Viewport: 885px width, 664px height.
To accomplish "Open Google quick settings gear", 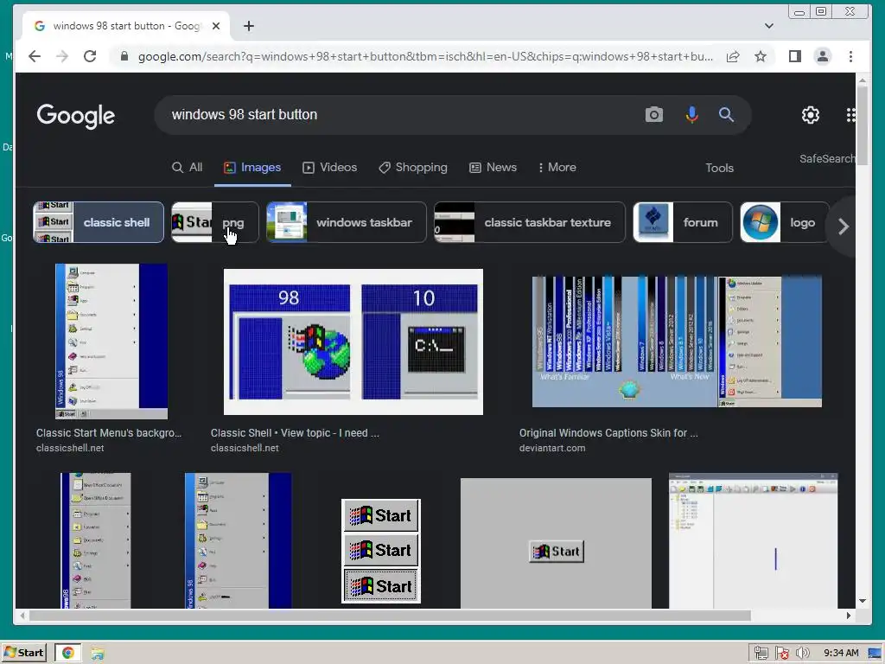I will 811,115.
